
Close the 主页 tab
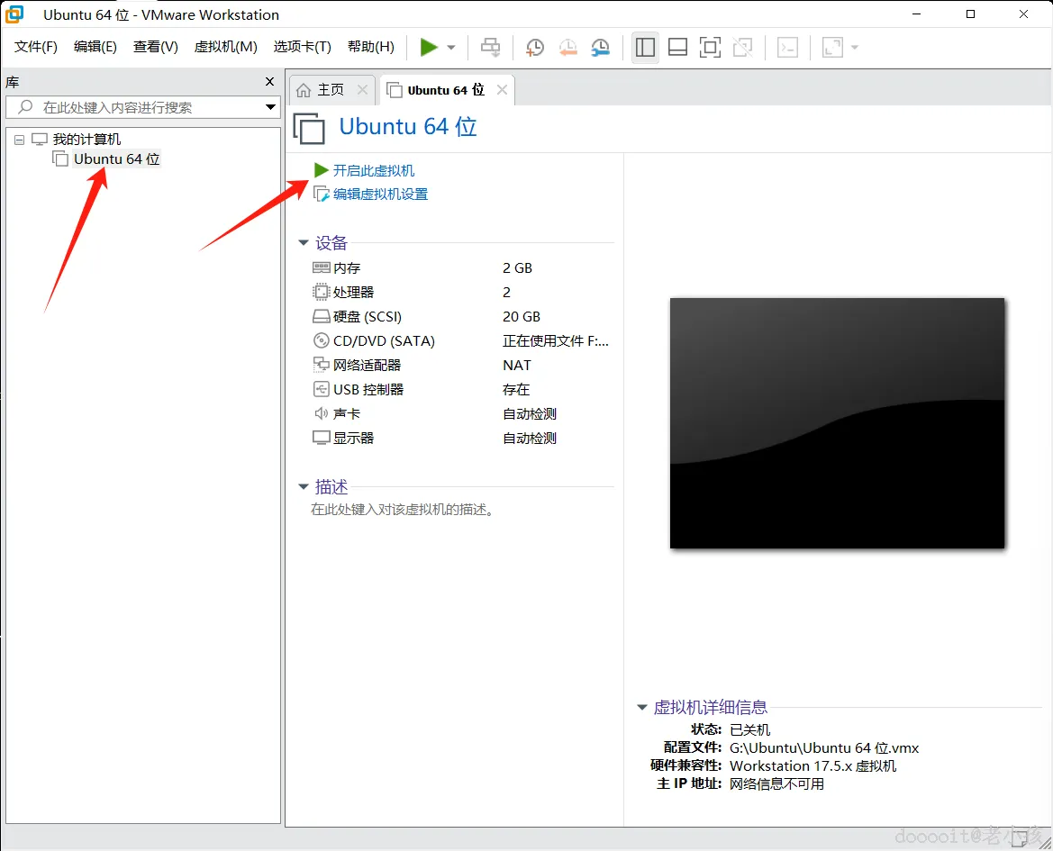(x=363, y=90)
